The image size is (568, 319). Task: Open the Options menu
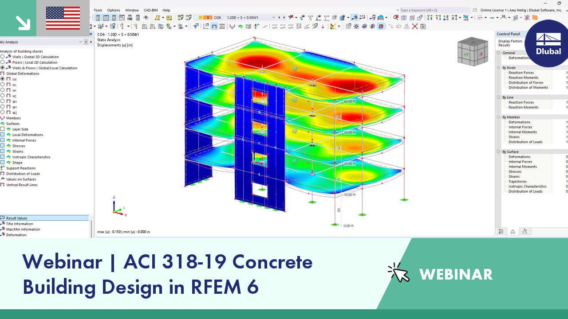114,10
